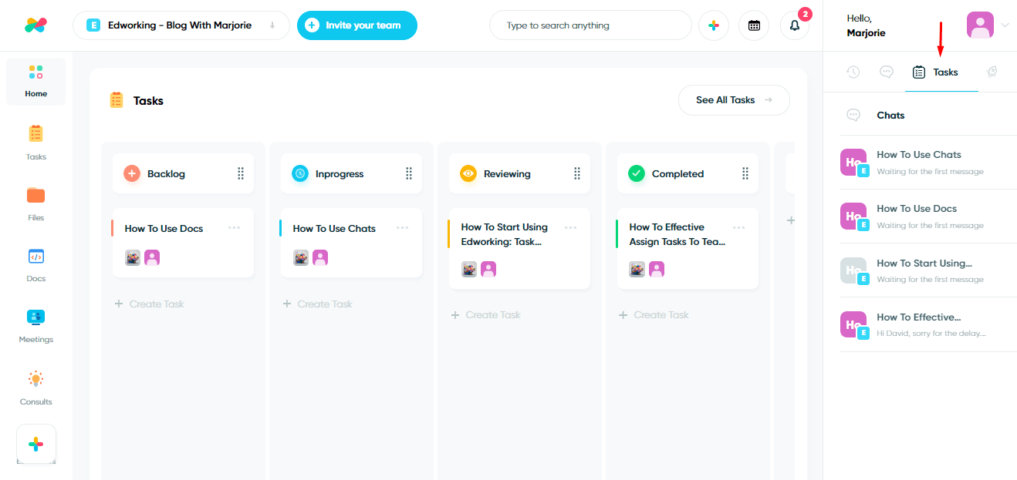Click photo assignee avatar on Completed task card

click(637, 269)
